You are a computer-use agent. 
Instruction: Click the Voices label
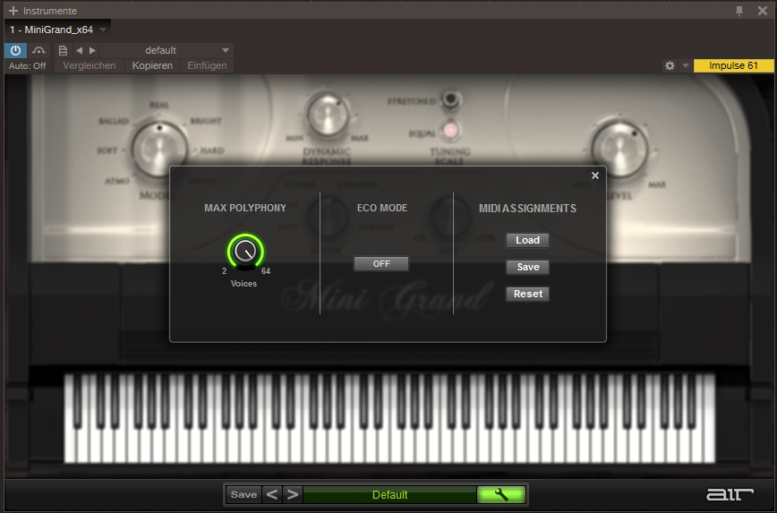coord(243,284)
